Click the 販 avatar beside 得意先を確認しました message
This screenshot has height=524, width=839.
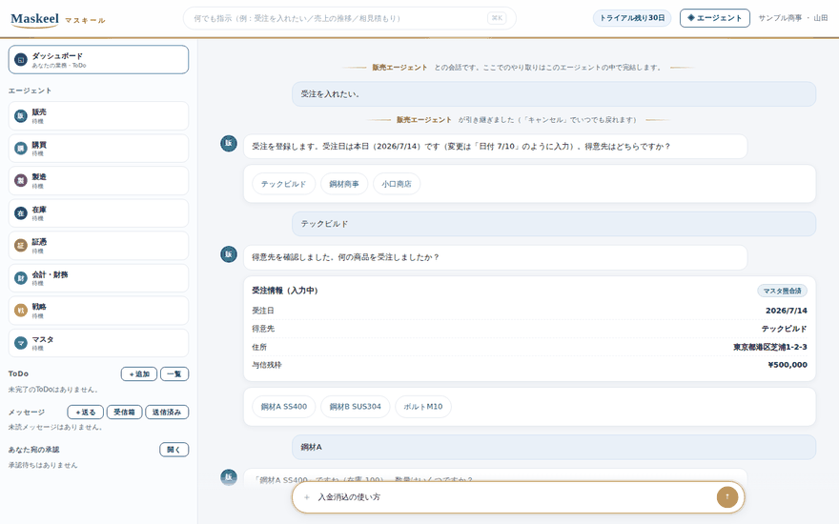(229, 254)
